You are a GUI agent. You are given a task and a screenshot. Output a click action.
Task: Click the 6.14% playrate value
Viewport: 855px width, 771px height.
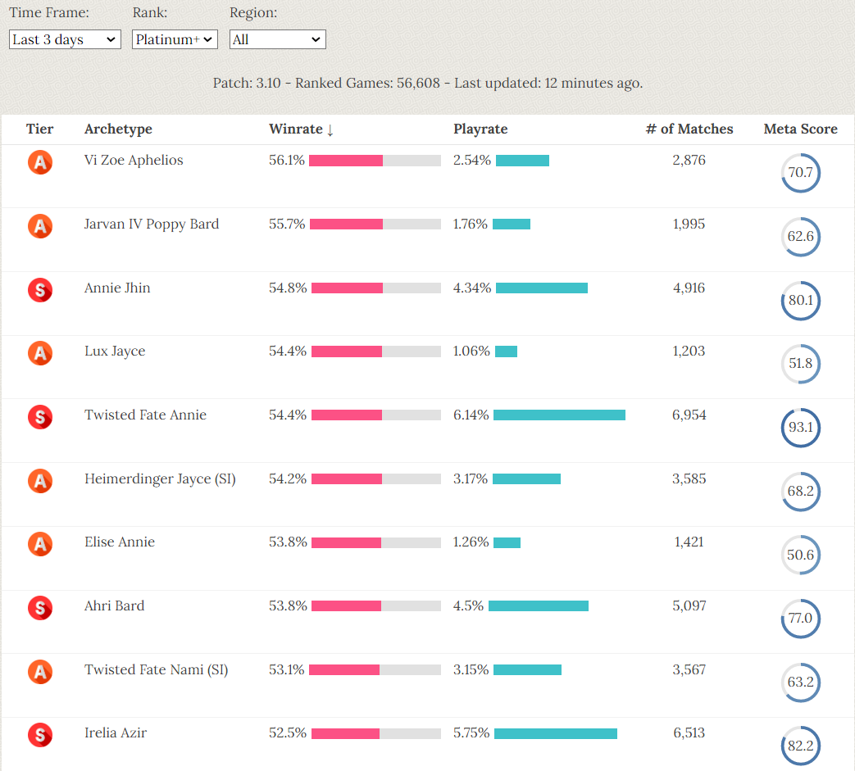point(471,415)
